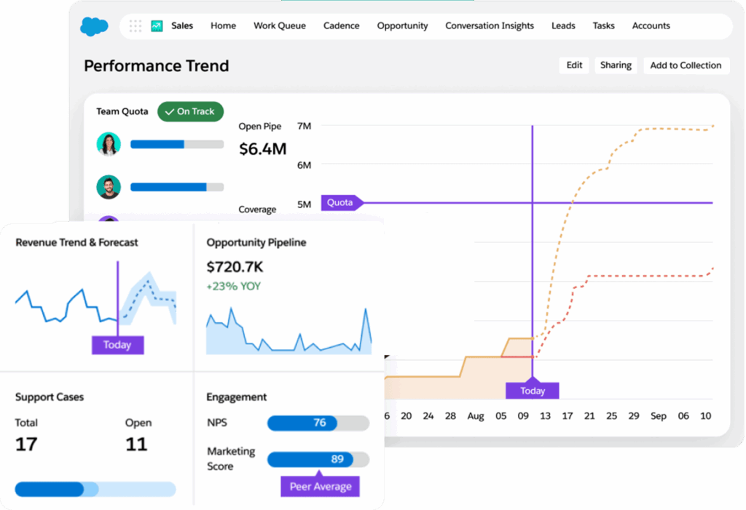Screen dimensions: 746x510
Task: Click the Salesforce cloud logo
Action: pos(94,26)
